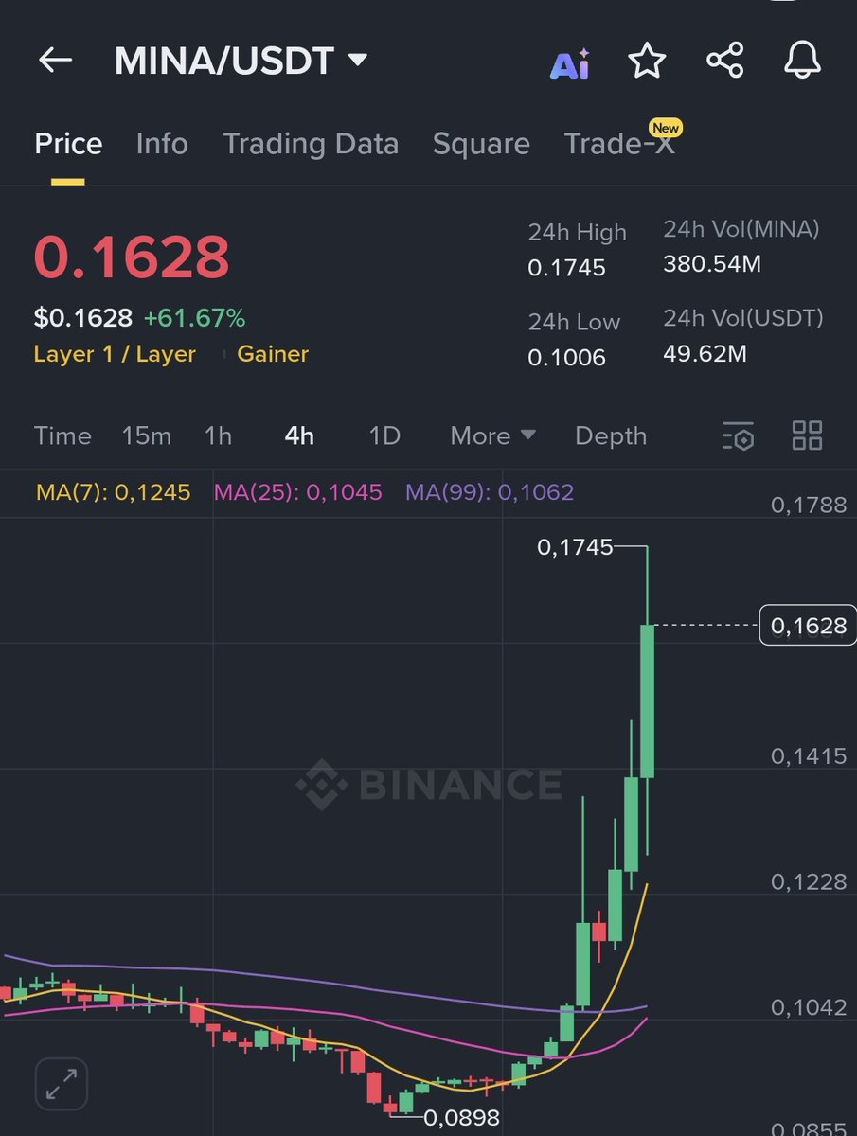Expand chart to fullscreen
The image size is (857, 1136).
coord(62,1082)
